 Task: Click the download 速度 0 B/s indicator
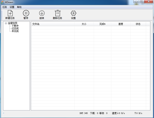coord(118,113)
